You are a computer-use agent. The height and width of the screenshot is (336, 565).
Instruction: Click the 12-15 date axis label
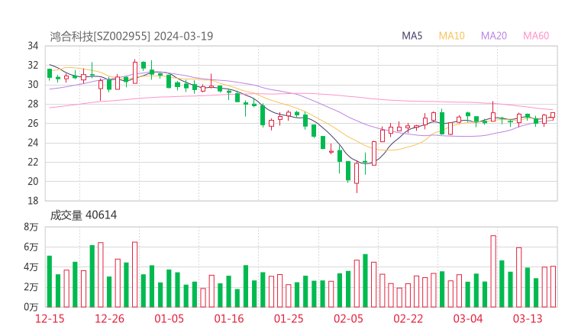click(x=50, y=318)
